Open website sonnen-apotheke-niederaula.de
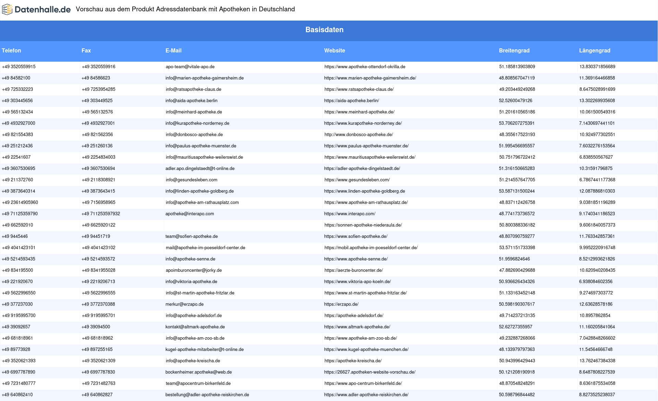Screen dimensions: 658x401 [x=363, y=225]
